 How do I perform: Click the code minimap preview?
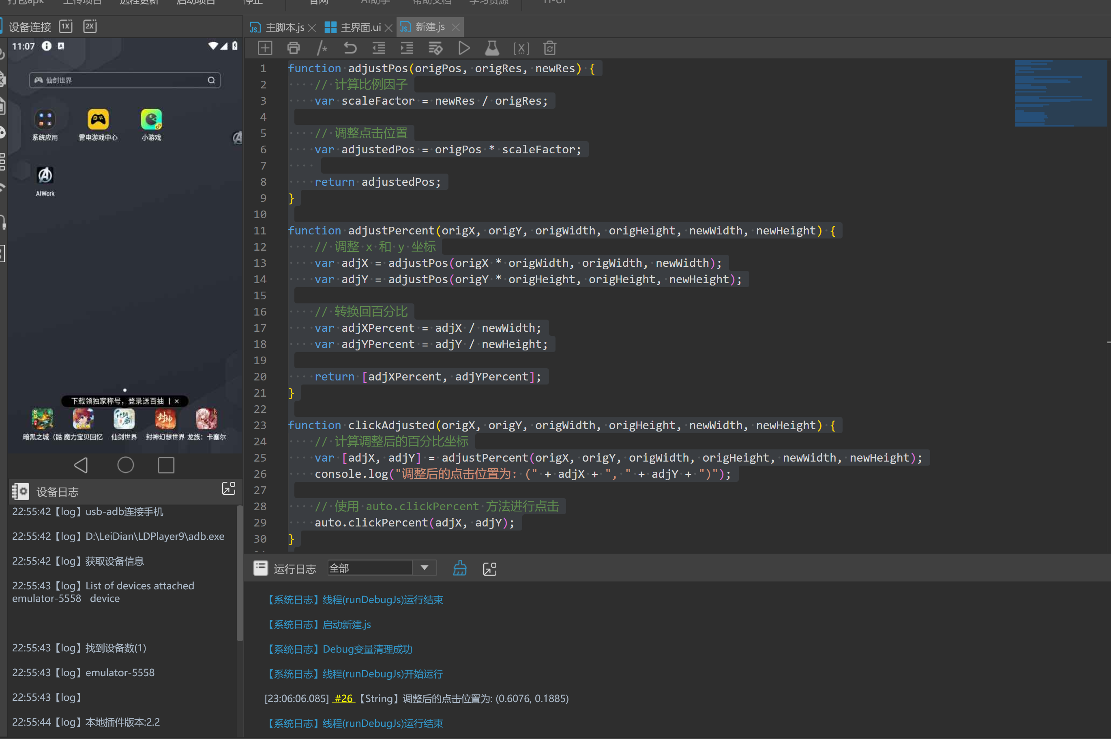point(1061,93)
